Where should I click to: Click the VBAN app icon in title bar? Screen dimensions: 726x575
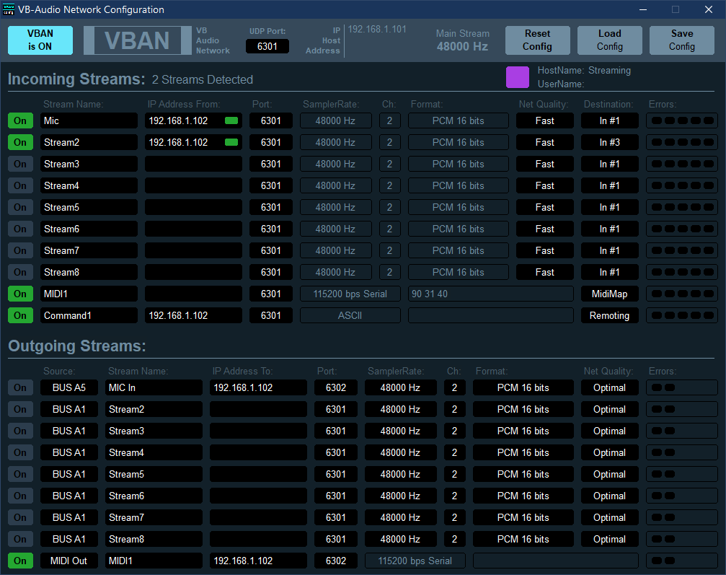click(9, 9)
